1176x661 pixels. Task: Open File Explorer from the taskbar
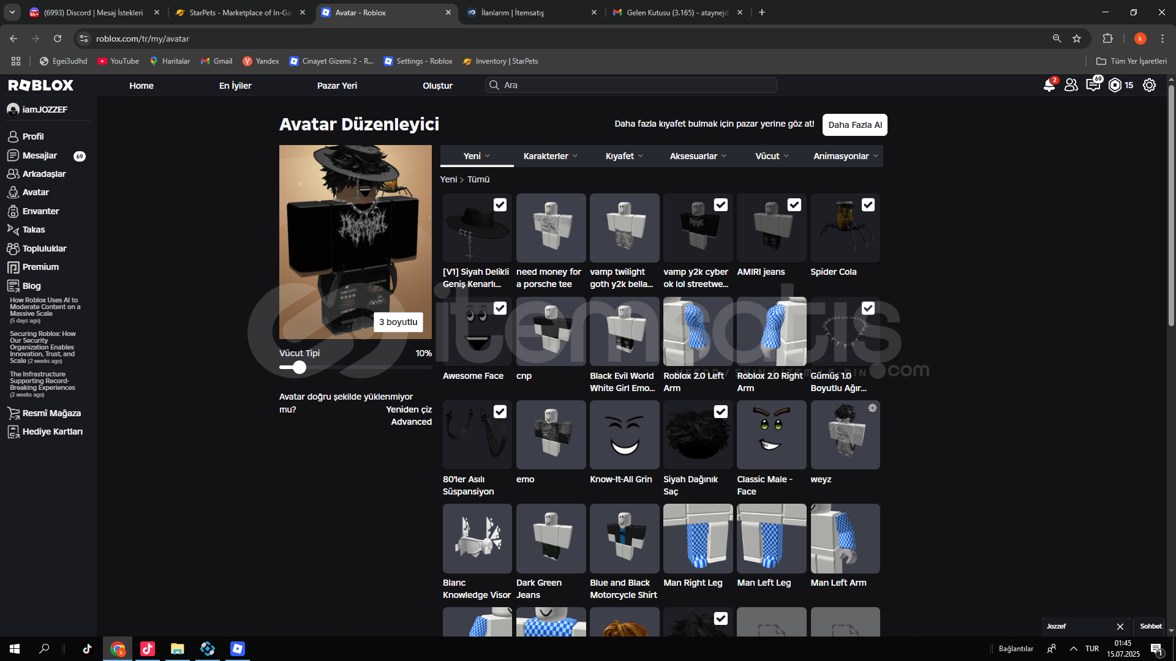pos(178,649)
